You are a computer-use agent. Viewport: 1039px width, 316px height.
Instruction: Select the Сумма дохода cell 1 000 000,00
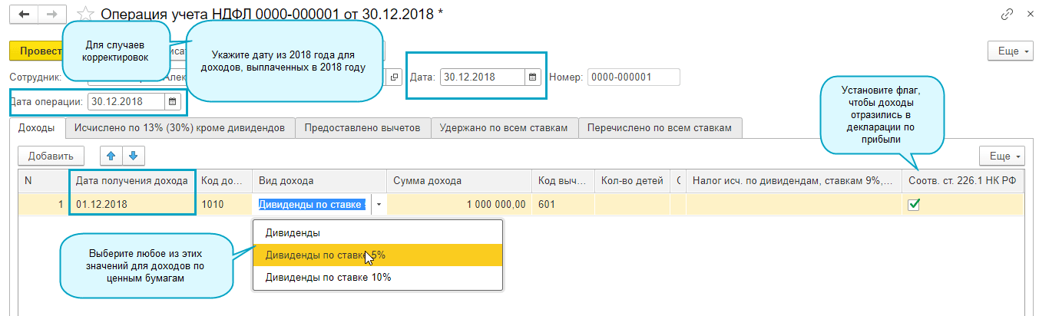[x=458, y=205]
